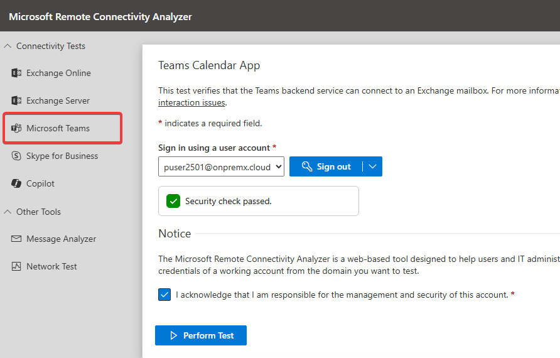Click the Notice heading

(x=175, y=233)
